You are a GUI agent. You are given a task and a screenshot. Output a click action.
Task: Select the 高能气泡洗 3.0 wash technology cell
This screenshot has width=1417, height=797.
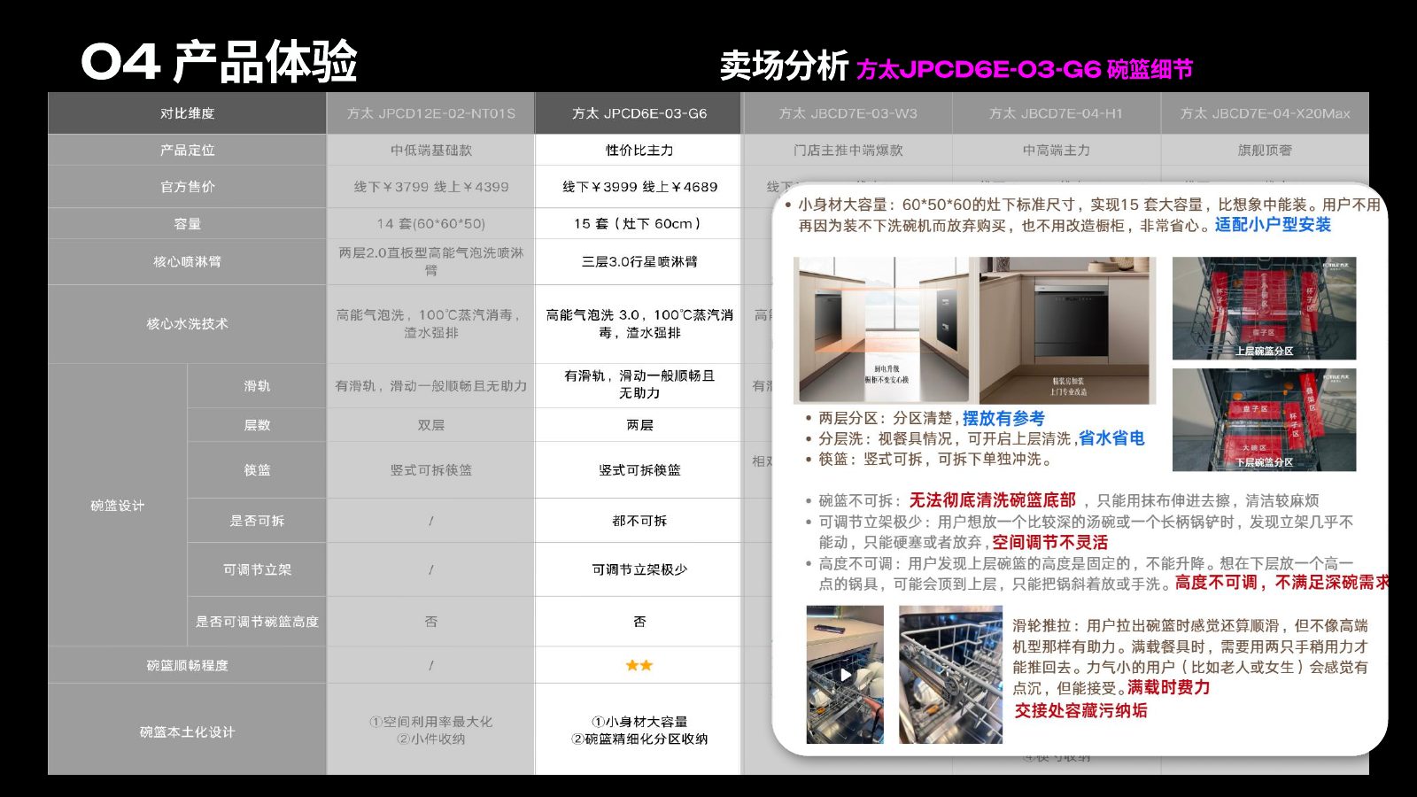coord(639,323)
